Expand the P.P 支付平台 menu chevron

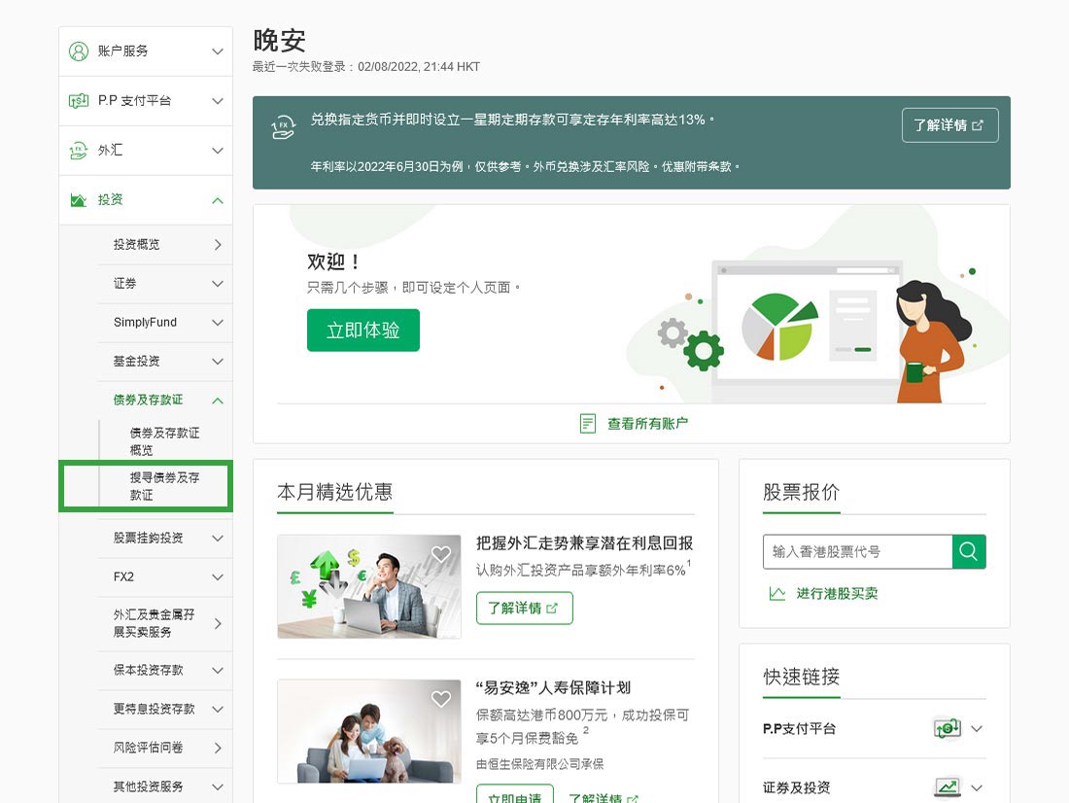(218, 101)
